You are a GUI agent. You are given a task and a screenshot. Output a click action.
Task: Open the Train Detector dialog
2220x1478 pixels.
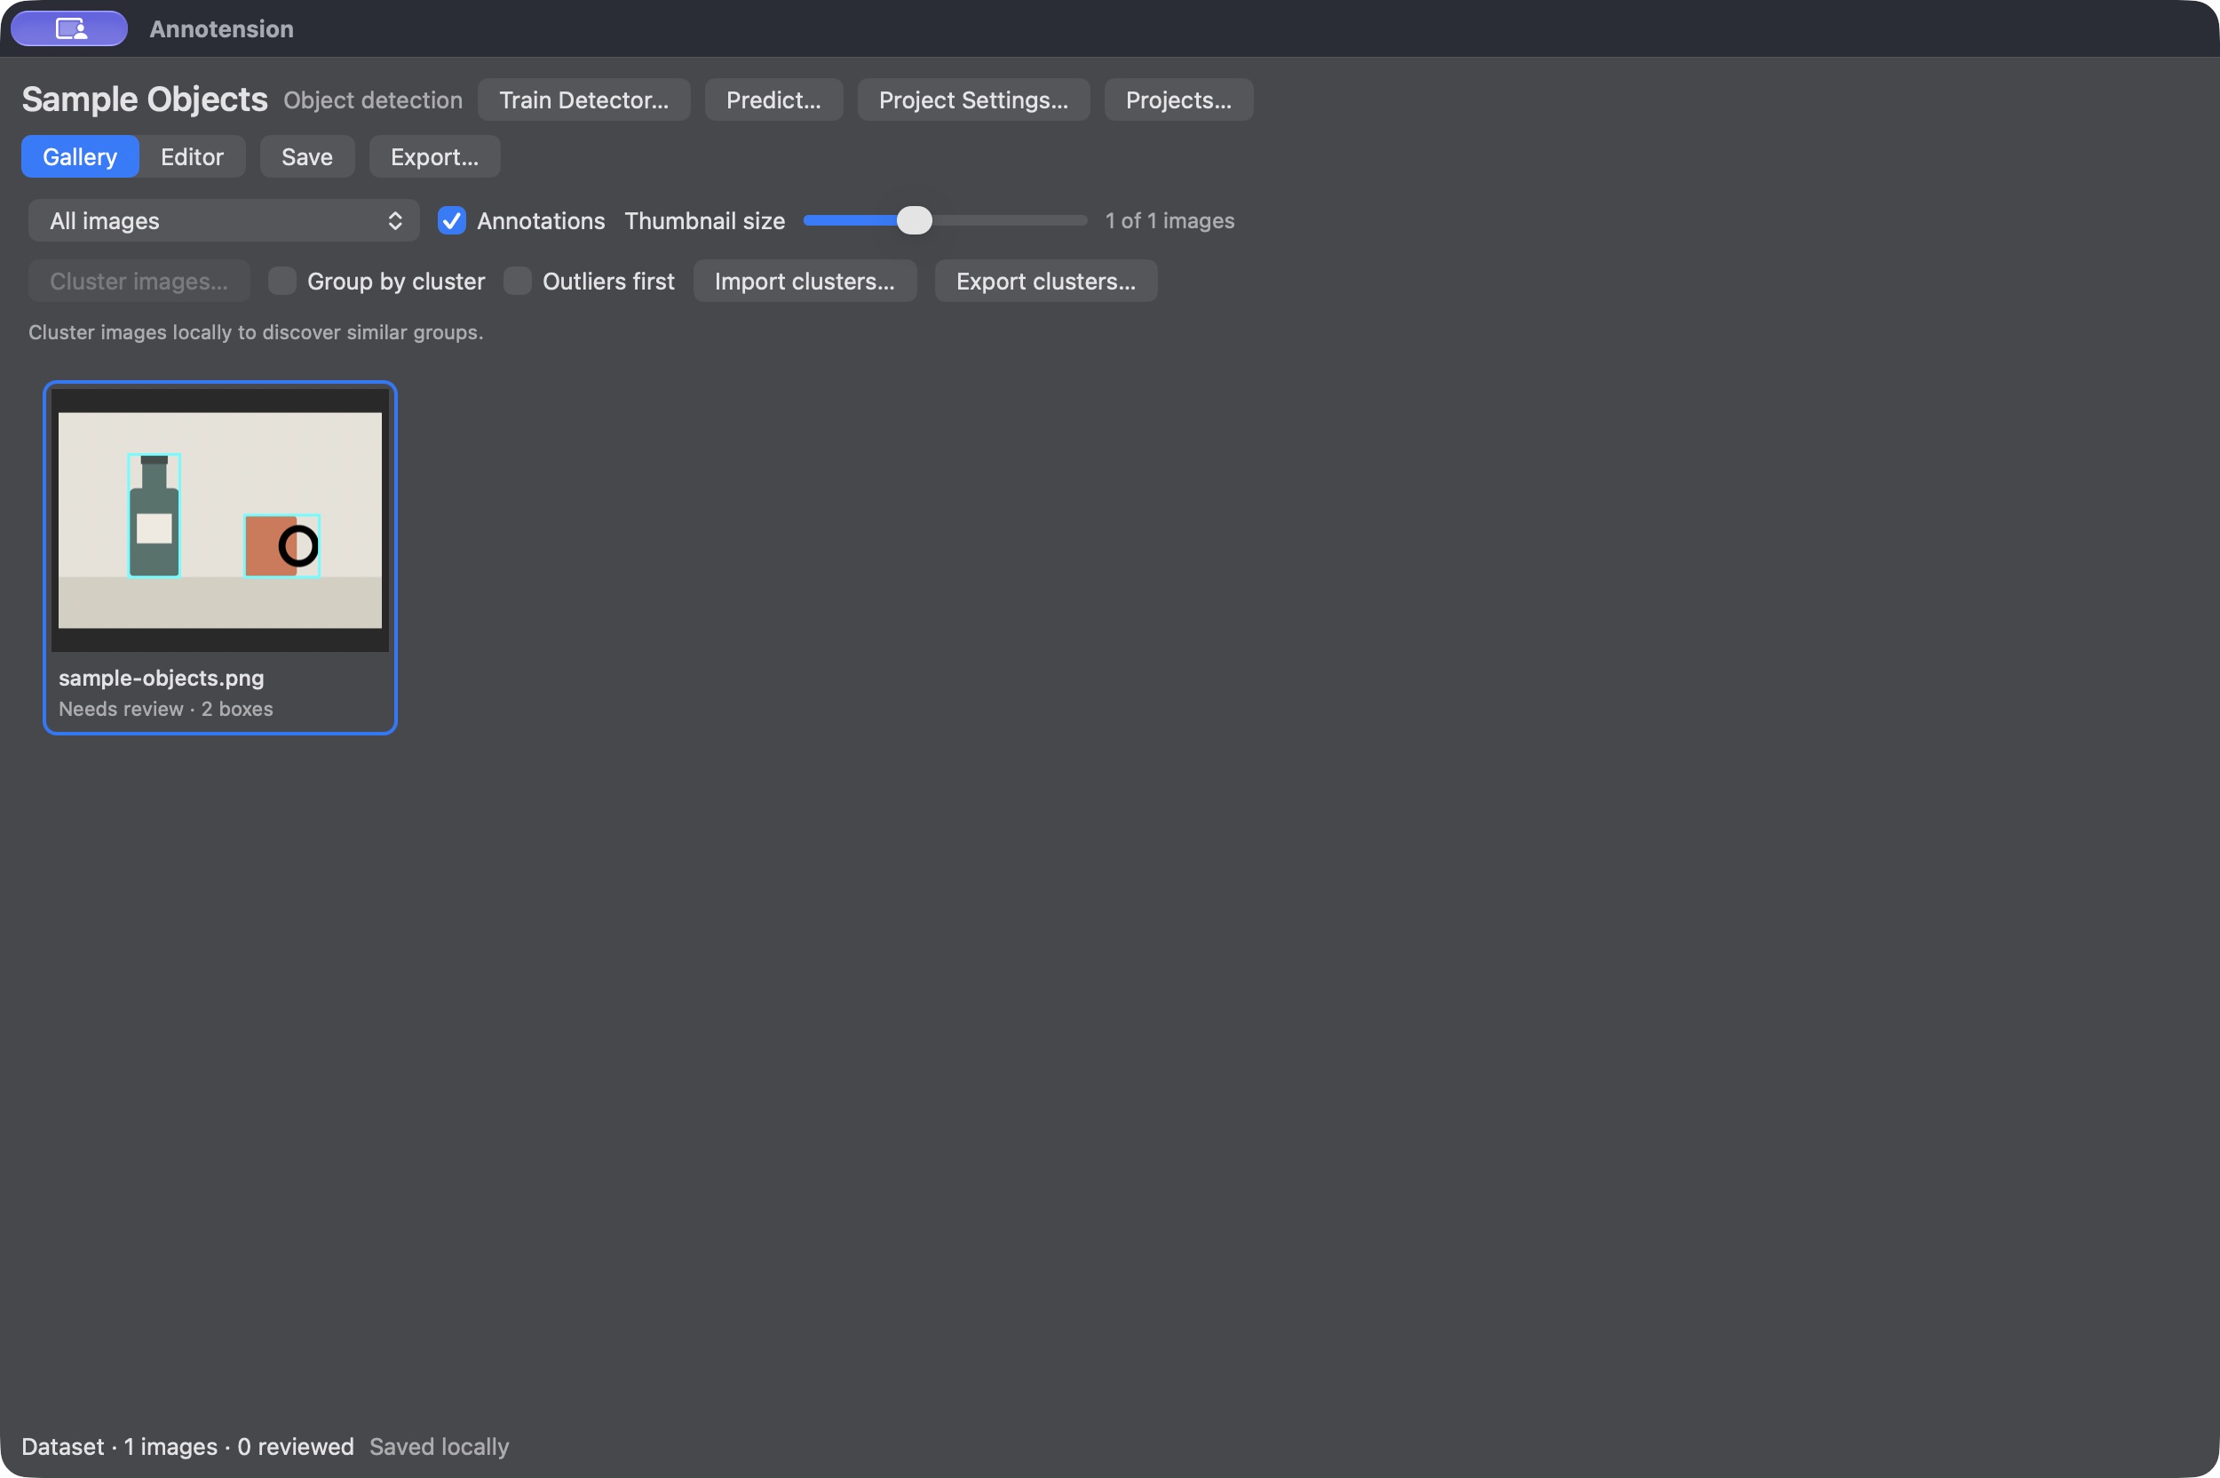(x=583, y=99)
